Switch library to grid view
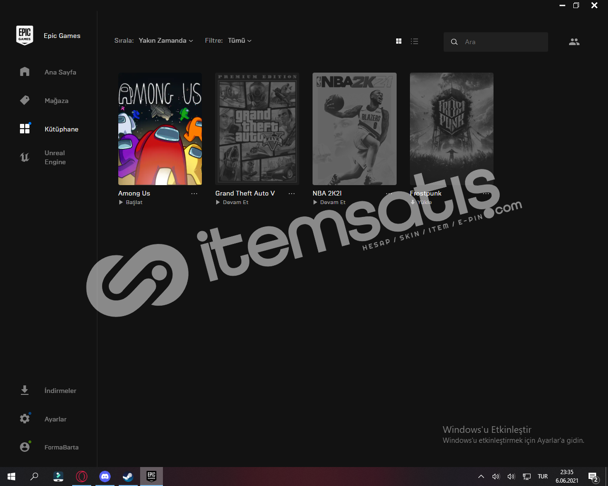 coord(399,41)
